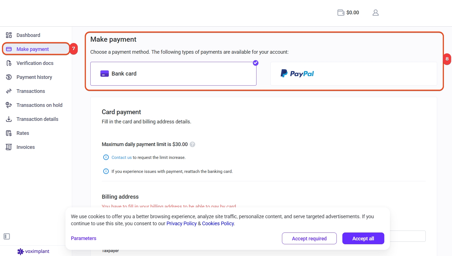452x256 pixels.
Task: Open Make payment menu item
Action: point(33,49)
